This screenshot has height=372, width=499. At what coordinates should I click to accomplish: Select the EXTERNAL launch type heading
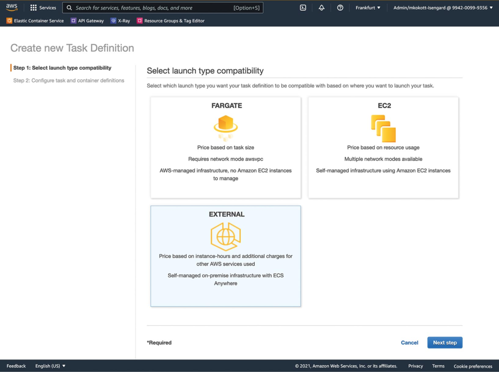click(x=227, y=215)
